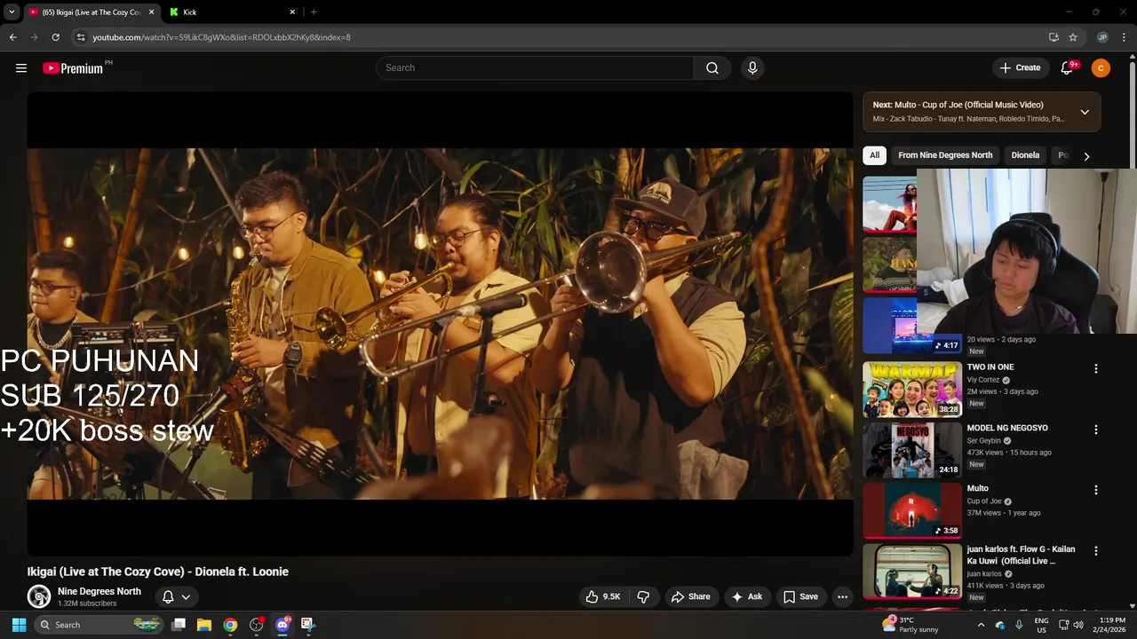This screenshot has width=1137, height=639.
Task: Reload the YouTube page
Action: tap(55, 37)
